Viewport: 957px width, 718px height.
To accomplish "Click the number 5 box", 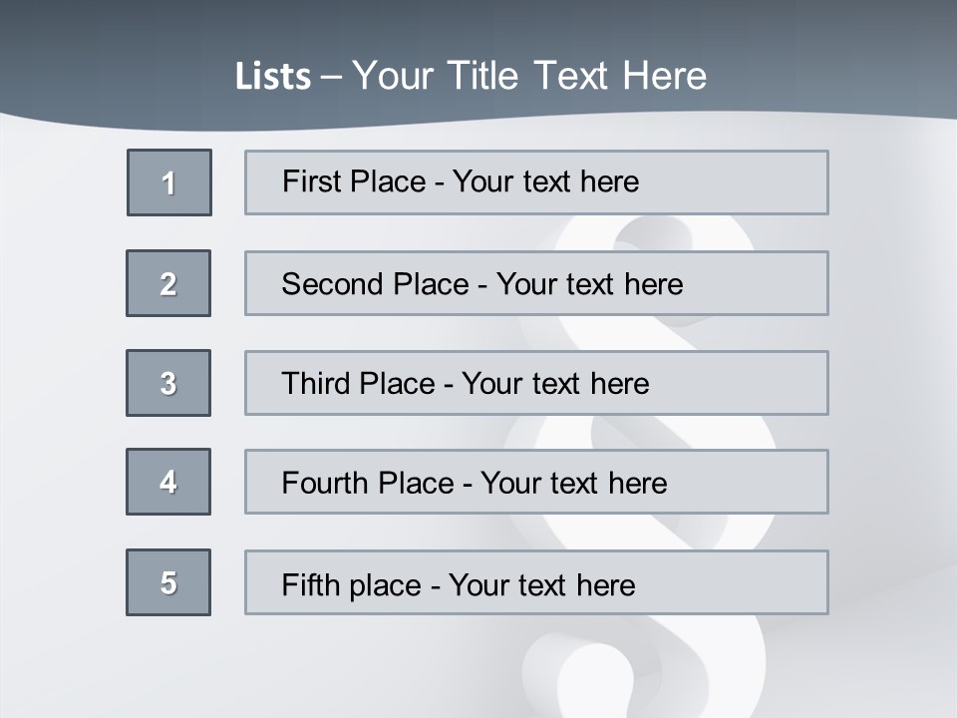I will [168, 582].
